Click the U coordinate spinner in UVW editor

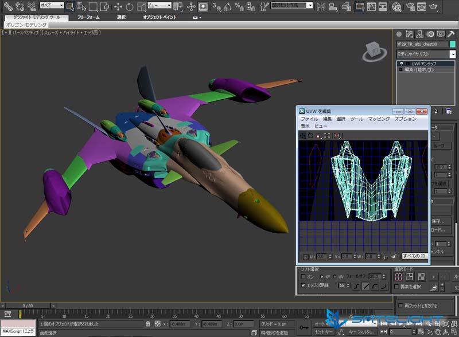click(x=330, y=257)
